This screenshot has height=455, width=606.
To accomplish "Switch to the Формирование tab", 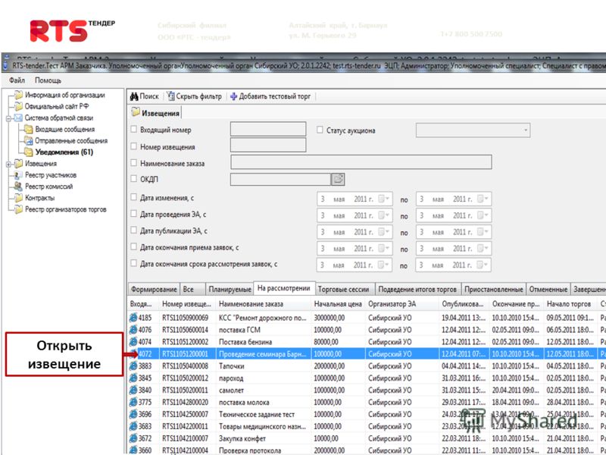I will click(x=154, y=290).
